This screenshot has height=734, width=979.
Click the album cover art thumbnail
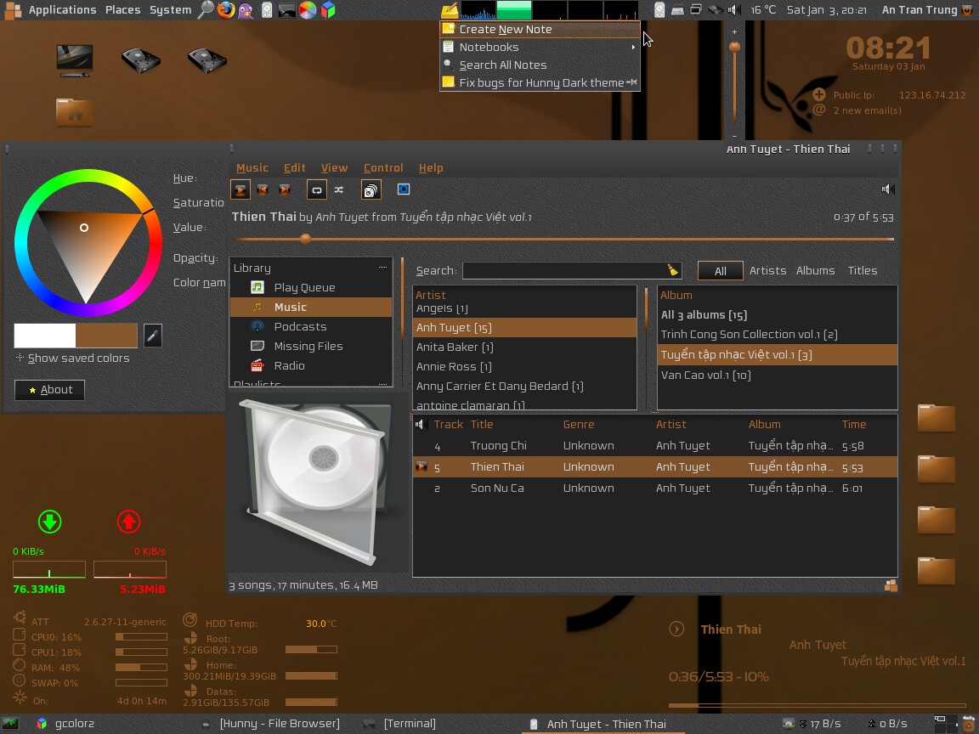pyautogui.click(x=319, y=481)
